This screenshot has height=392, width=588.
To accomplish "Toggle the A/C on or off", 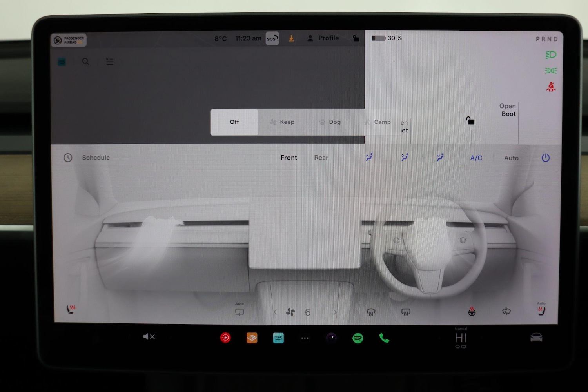I will click(x=476, y=158).
